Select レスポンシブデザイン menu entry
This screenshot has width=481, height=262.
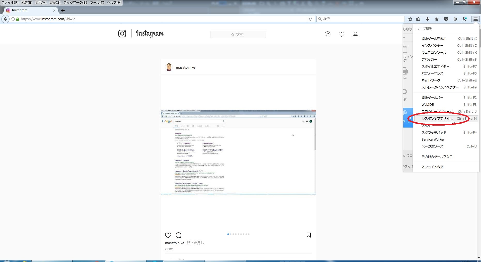click(x=446, y=118)
